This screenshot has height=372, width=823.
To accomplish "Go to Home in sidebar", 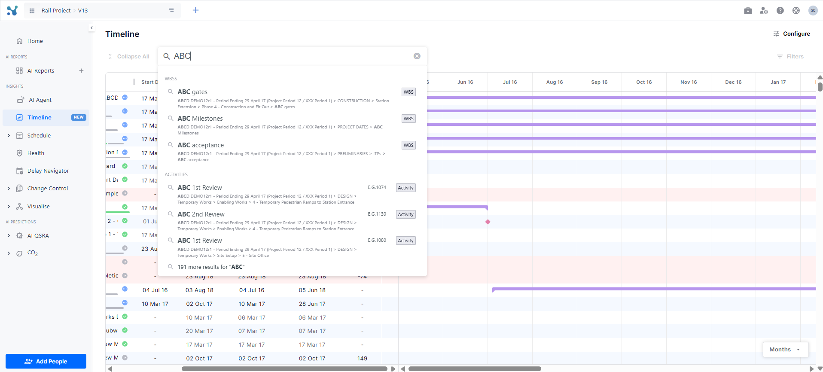I will pos(35,41).
